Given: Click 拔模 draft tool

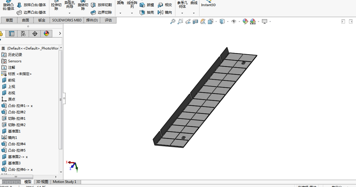Looking at the screenshot, I should point(147,5).
